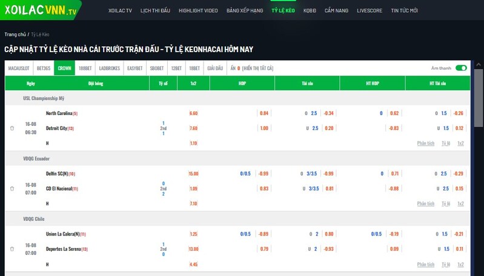484x276 pixels.
Task: Click the Tài xỉu column header
Action: (x=308, y=84)
